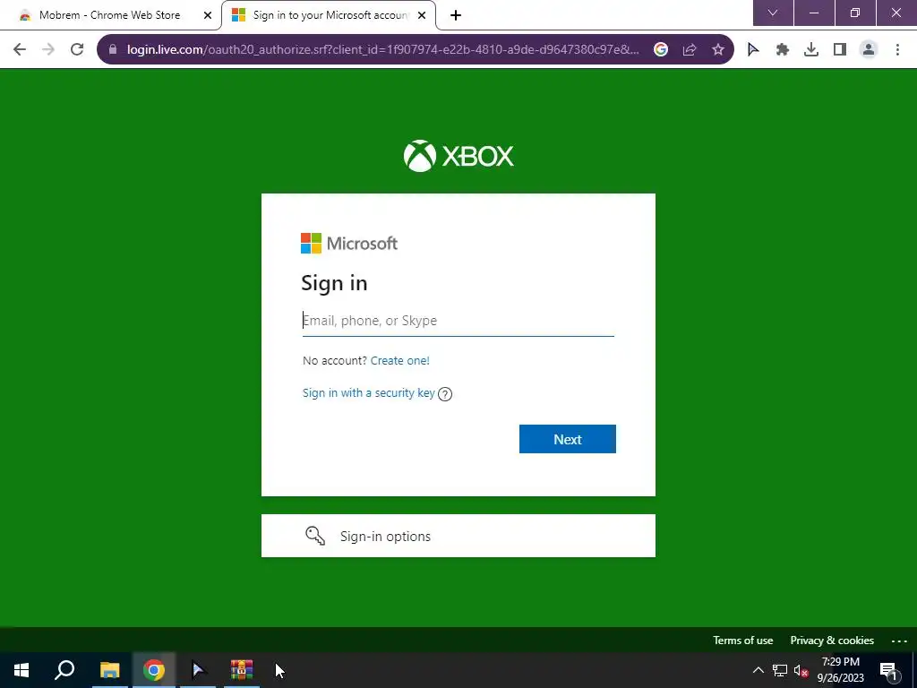Image resolution: width=917 pixels, height=688 pixels.
Task: Open the Chrome profile avatar
Action: tap(869, 49)
